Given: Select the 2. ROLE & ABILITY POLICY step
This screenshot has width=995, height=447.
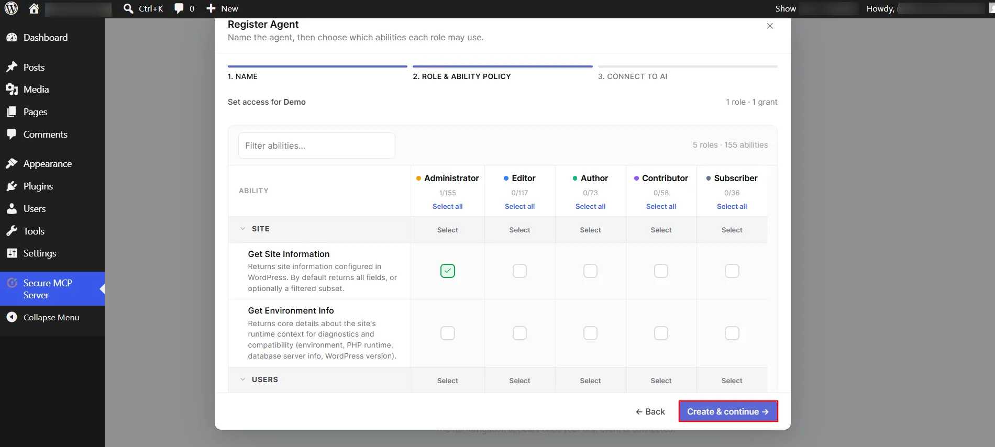Looking at the screenshot, I should click(503, 73).
